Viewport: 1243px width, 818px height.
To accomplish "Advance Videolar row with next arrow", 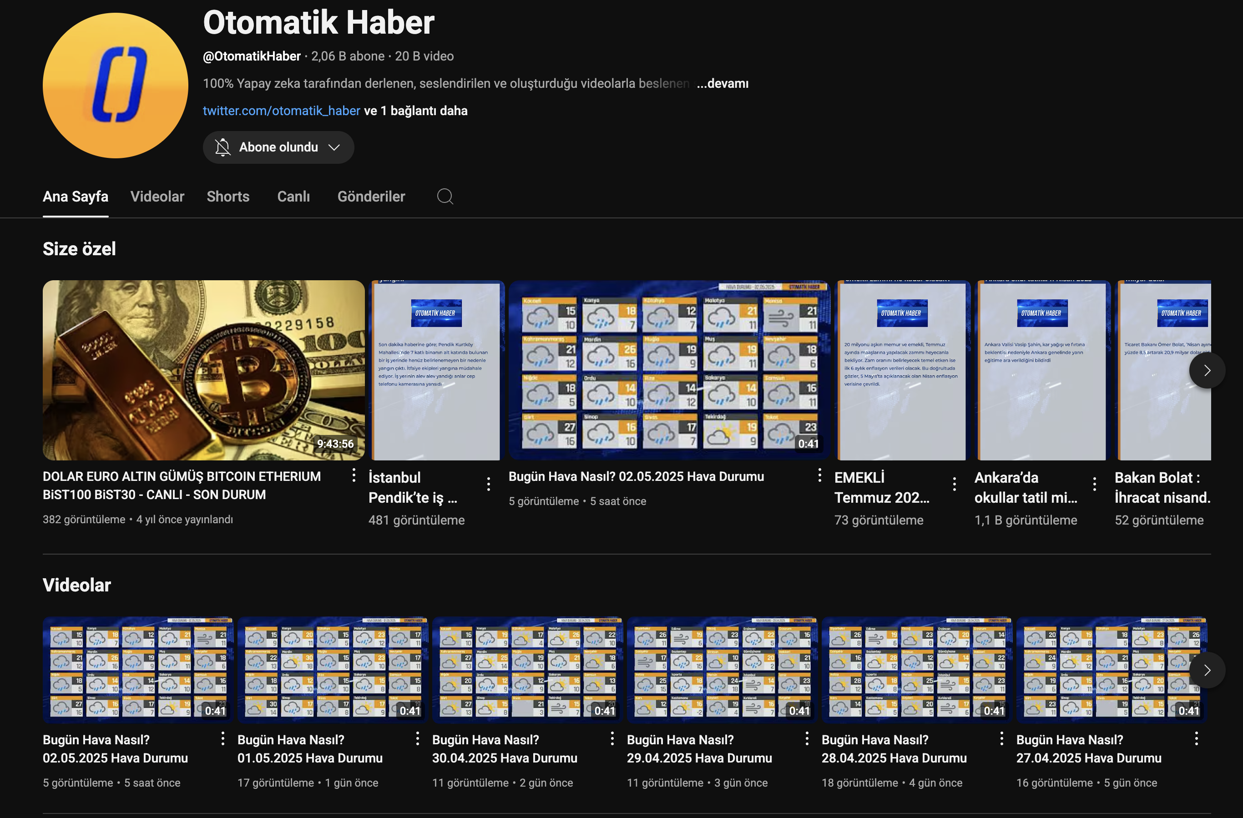I will (1207, 670).
